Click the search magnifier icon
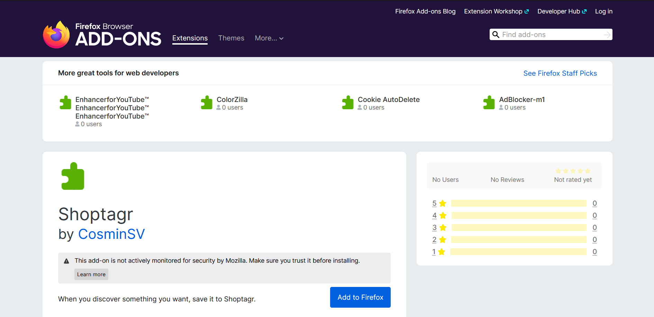The height and width of the screenshot is (317, 654). pos(496,35)
